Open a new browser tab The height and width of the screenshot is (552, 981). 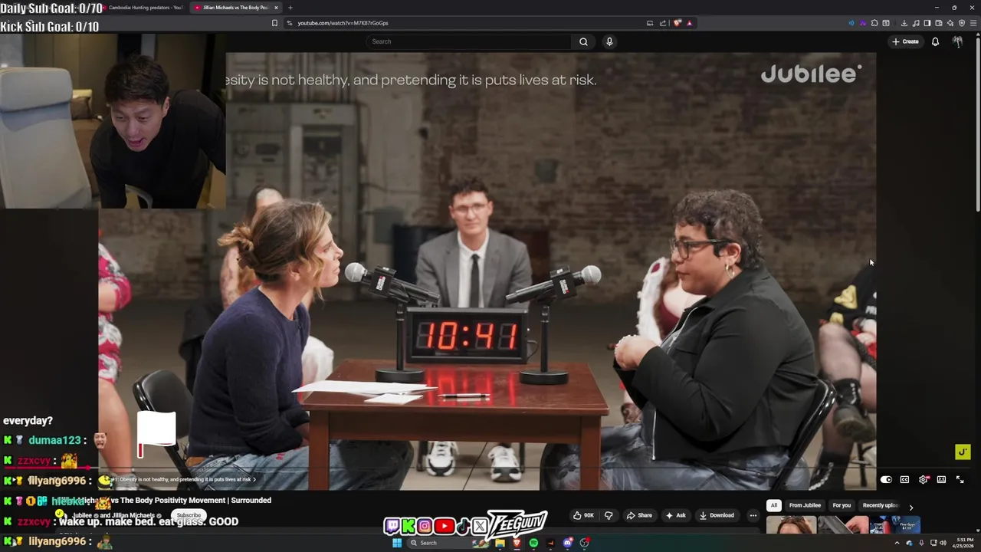[x=290, y=8]
